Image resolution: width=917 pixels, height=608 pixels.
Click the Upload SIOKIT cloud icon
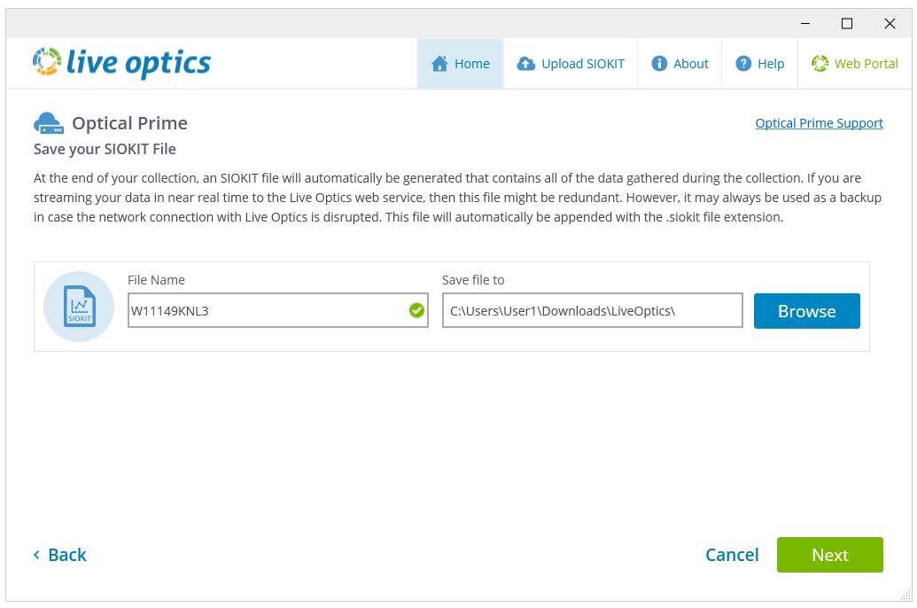[526, 64]
